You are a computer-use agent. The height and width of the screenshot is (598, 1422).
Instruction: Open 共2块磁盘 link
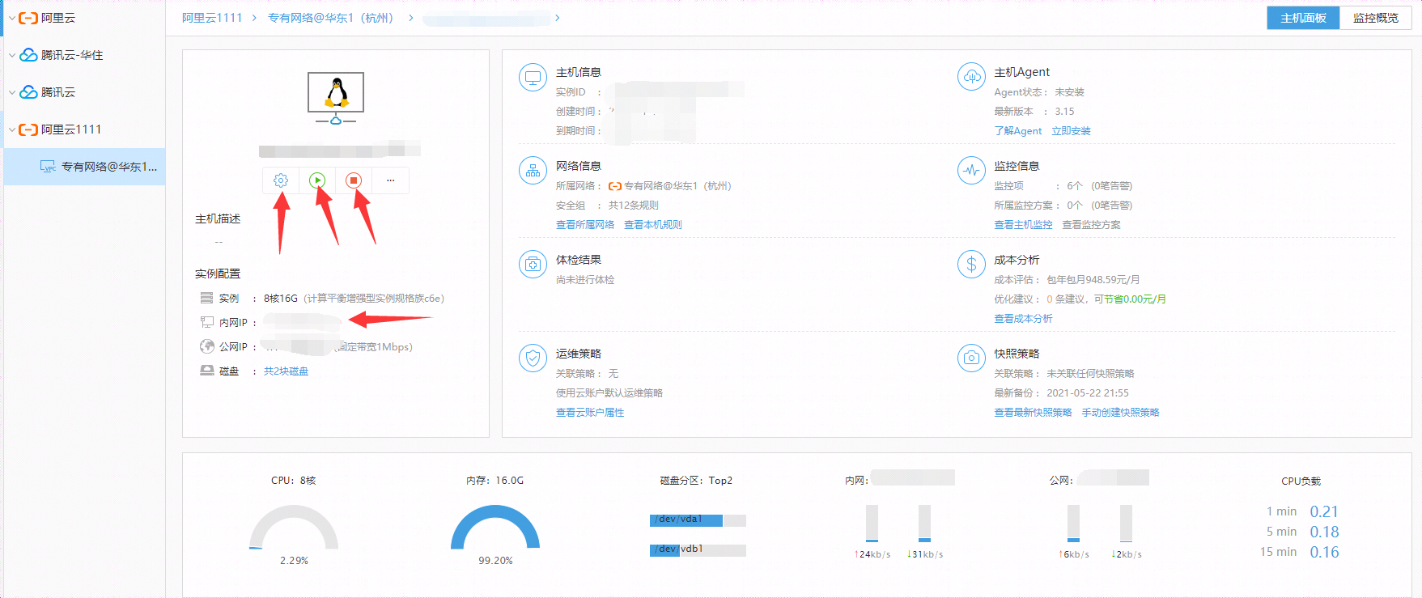click(286, 371)
